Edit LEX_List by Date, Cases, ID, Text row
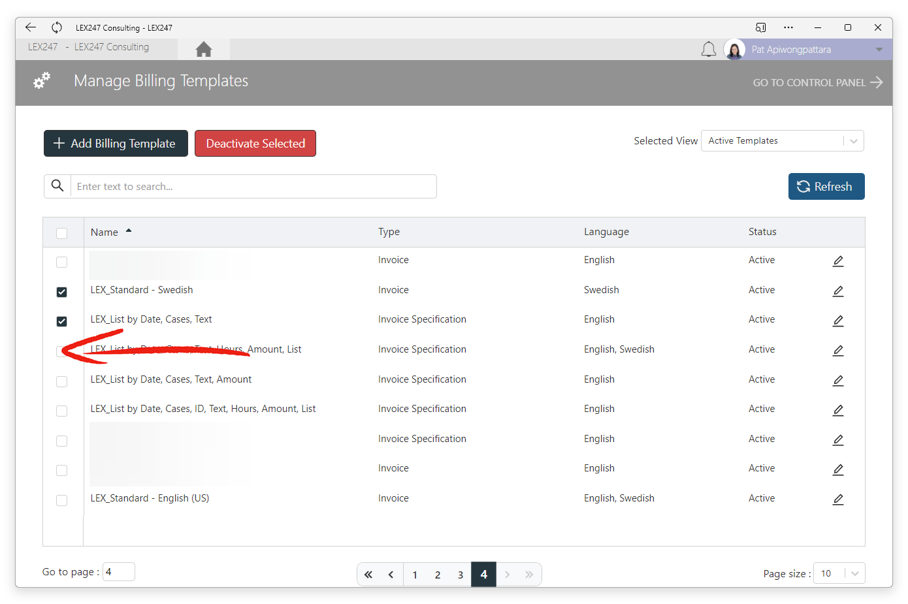 838,410
